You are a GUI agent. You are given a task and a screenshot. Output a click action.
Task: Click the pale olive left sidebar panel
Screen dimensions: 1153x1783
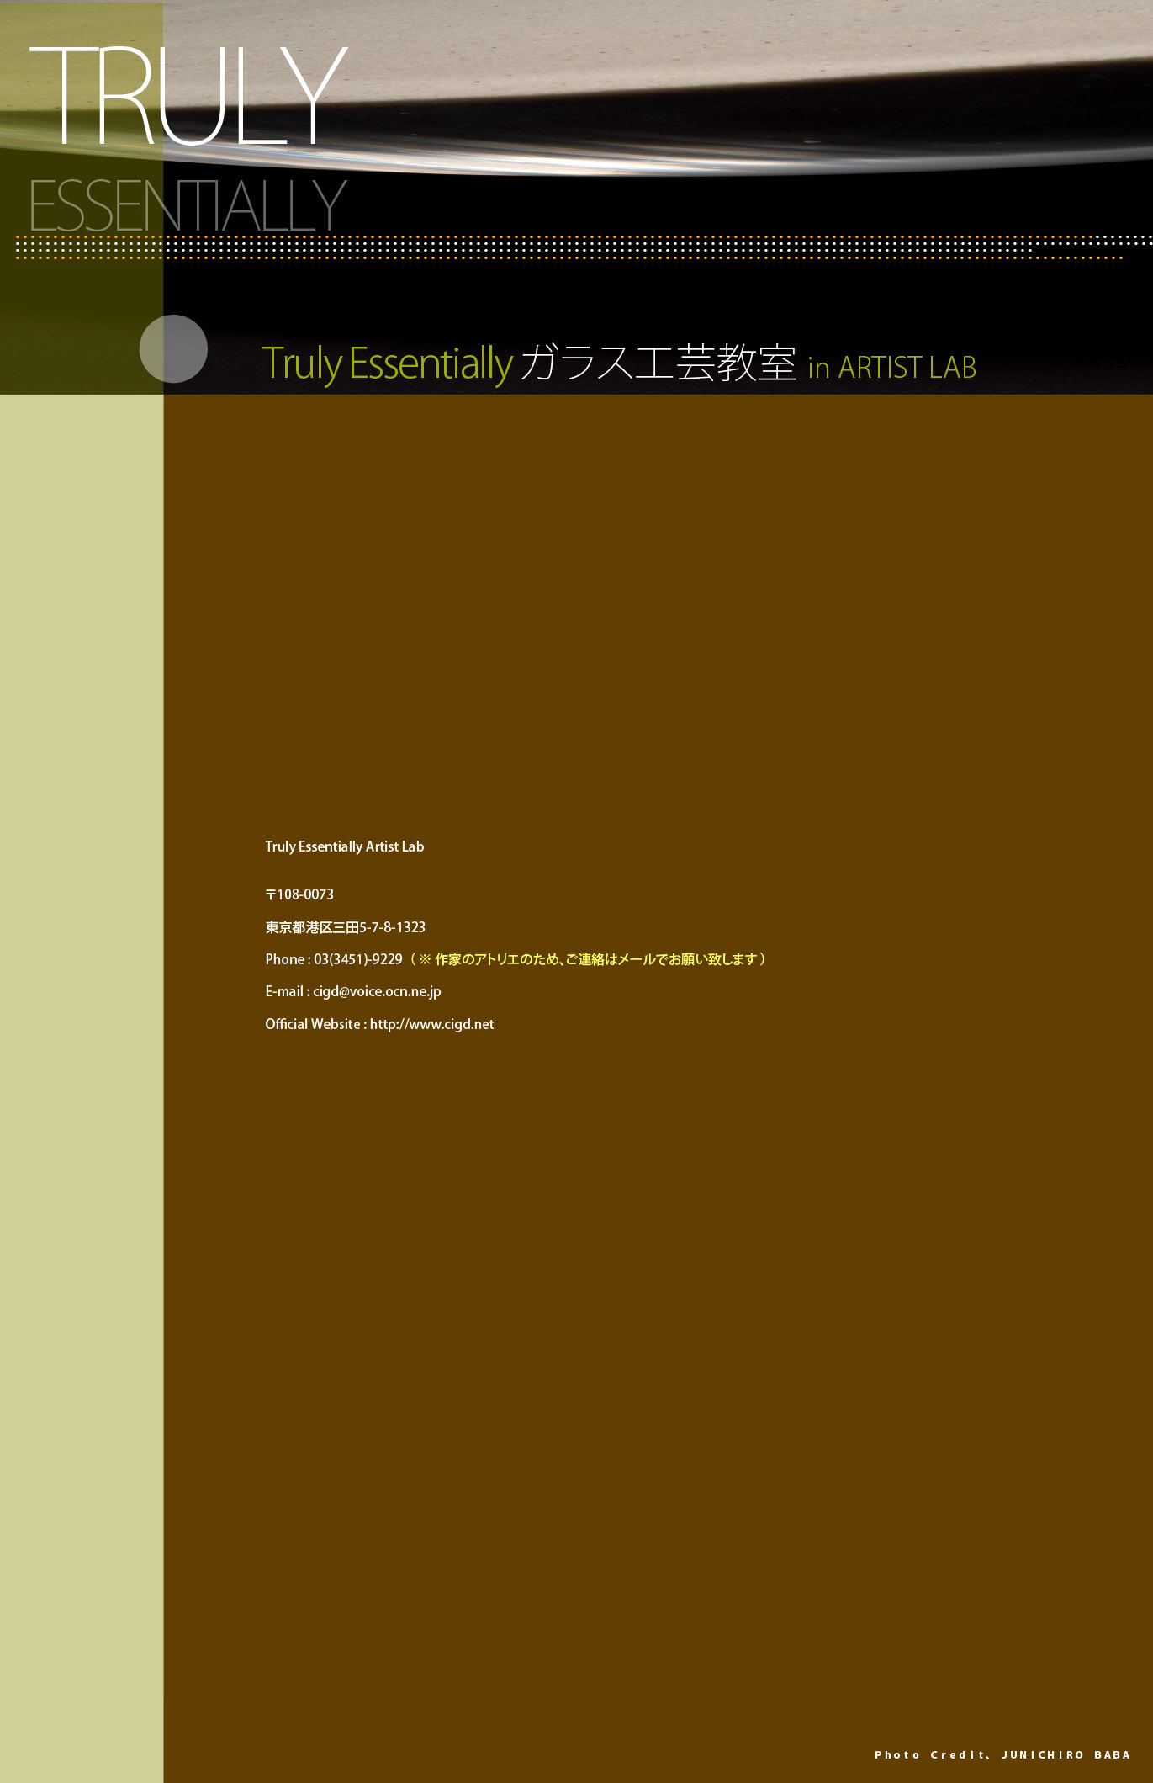click(x=81, y=1094)
